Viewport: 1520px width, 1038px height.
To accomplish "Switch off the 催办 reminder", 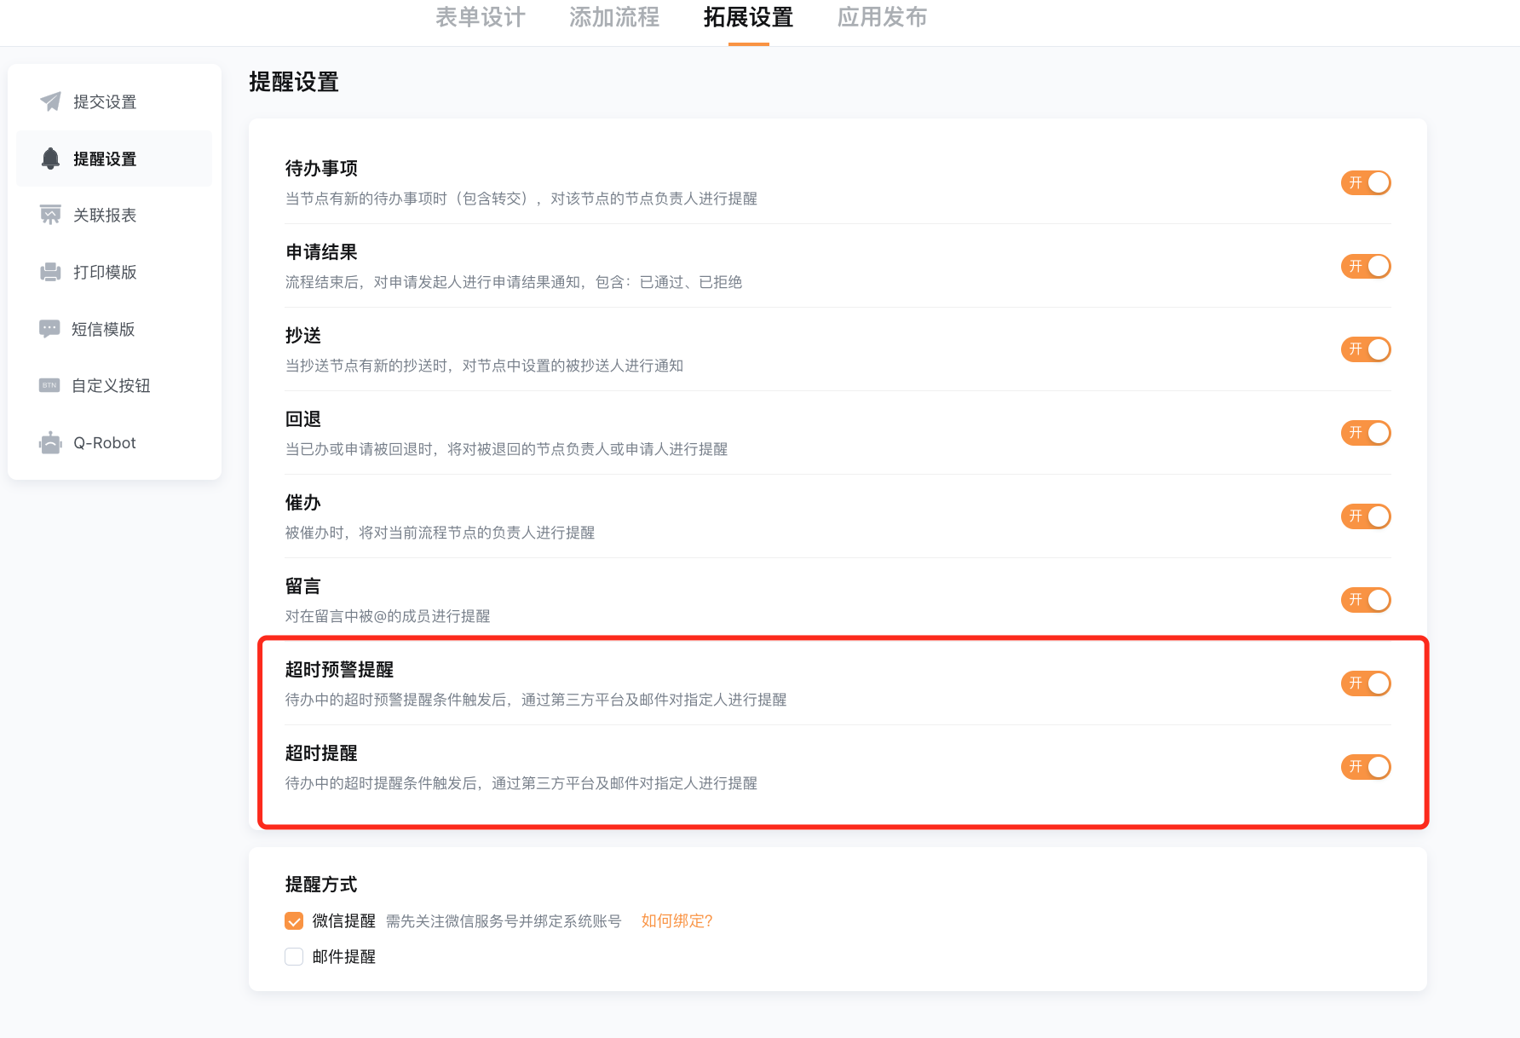I will click(1366, 516).
